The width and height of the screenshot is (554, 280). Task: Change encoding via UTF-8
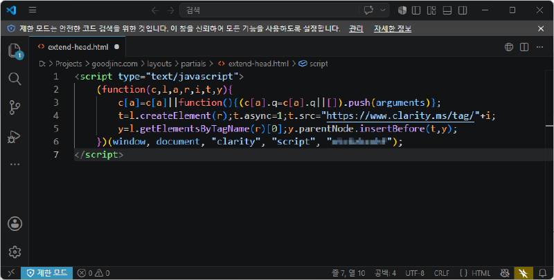(x=414, y=273)
